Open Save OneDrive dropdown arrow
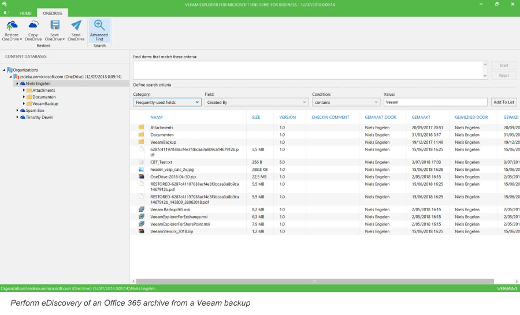 (x=64, y=39)
